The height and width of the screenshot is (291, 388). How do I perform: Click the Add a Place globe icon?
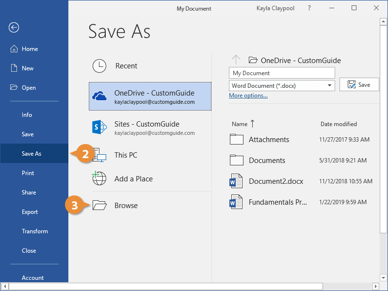pos(99,178)
